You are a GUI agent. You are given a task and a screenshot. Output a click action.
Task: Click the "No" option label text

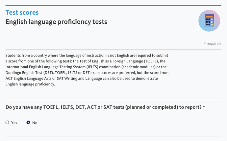35,123
